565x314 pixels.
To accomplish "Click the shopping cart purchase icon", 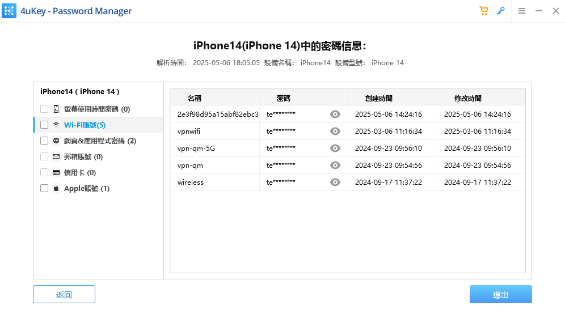I will [x=483, y=11].
